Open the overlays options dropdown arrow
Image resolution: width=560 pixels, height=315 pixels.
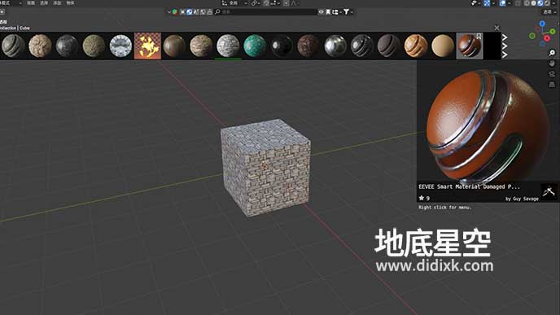pos(510,3)
